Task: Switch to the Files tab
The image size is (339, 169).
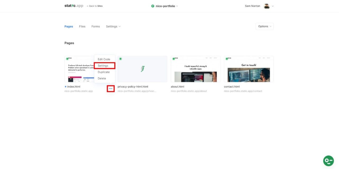Action: pos(82,26)
